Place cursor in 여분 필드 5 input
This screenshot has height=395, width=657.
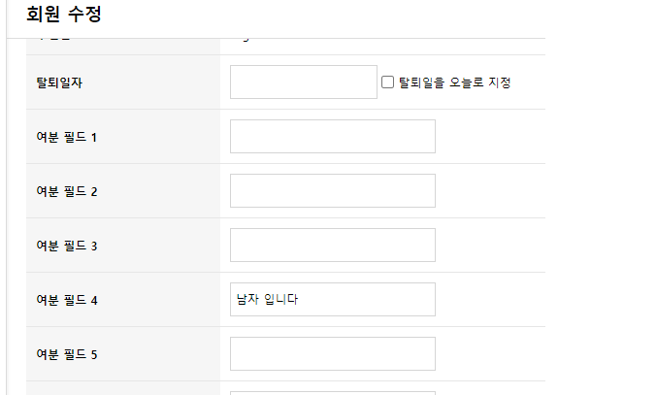332,354
